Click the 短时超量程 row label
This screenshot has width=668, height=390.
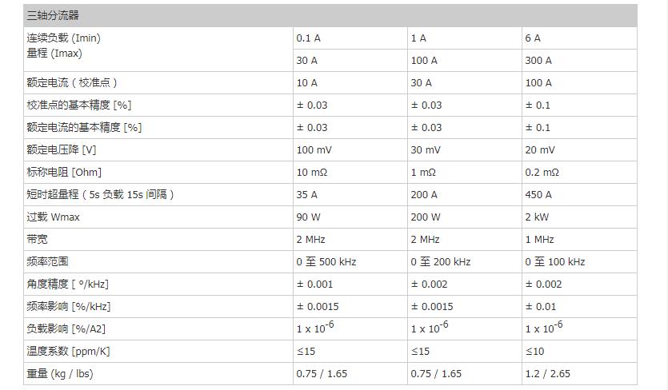click(100, 194)
